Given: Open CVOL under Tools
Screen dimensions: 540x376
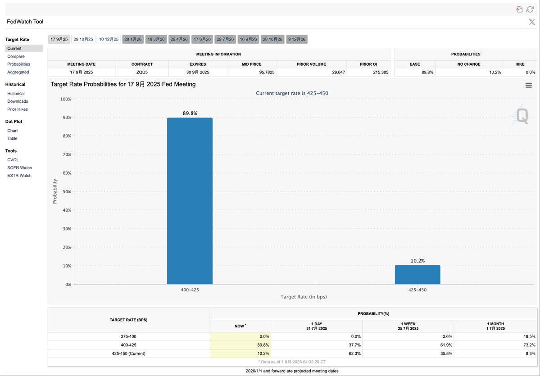Looking at the screenshot, I should [x=13, y=160].
